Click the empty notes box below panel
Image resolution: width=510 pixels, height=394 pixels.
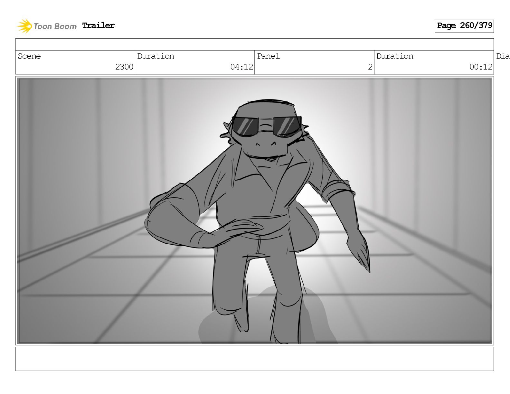coord(254,359)
